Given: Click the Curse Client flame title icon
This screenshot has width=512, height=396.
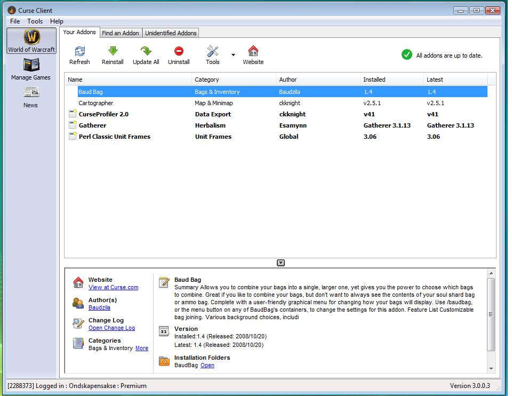Looking at the screenshot, I should [11, 11].
